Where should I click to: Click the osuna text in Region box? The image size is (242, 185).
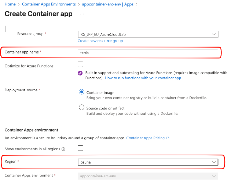pos(85,162)
